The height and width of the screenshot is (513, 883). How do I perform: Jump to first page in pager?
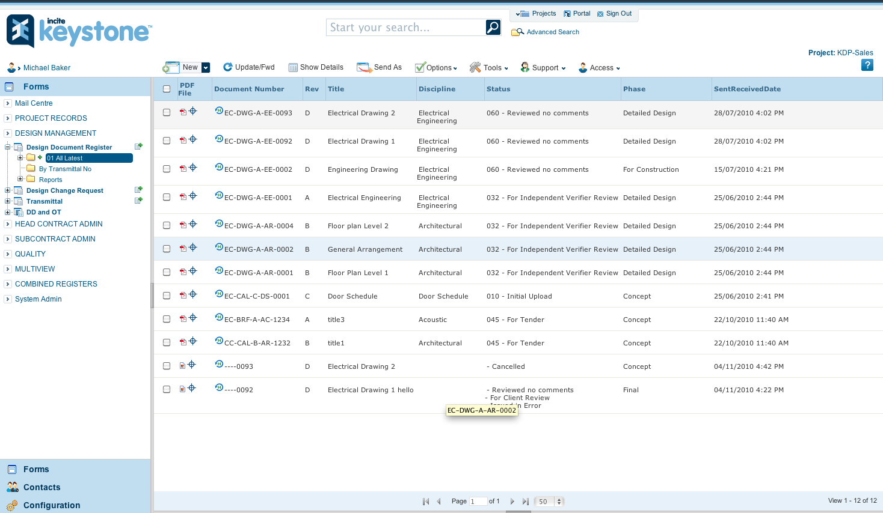(x=426, y=502)
